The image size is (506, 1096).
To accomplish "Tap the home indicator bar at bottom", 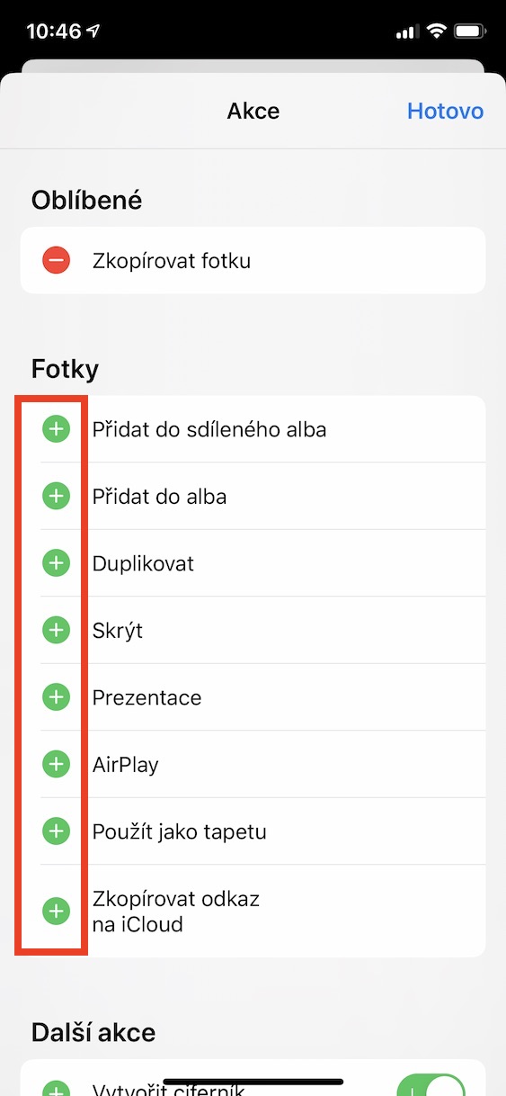I will coord(253,1082).
